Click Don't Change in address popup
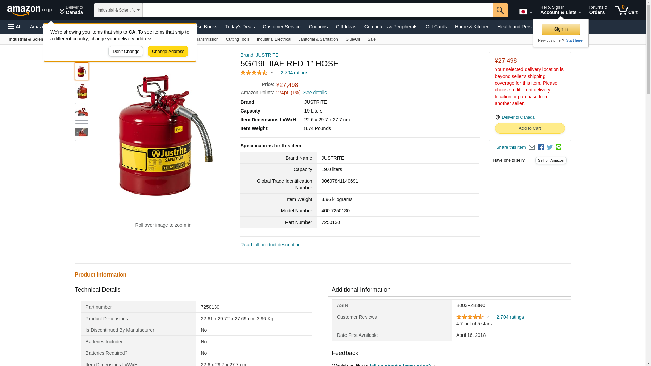This screenshot has width=651, height=366. 126,52
